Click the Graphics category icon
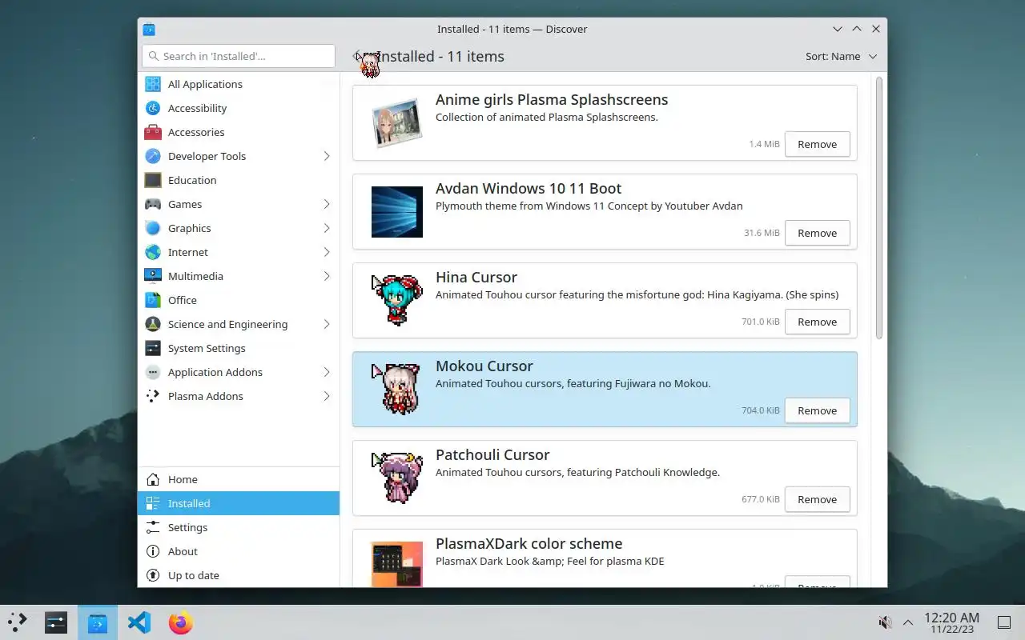This screenshot has width=1025, height=640. (x=153, y=228)
